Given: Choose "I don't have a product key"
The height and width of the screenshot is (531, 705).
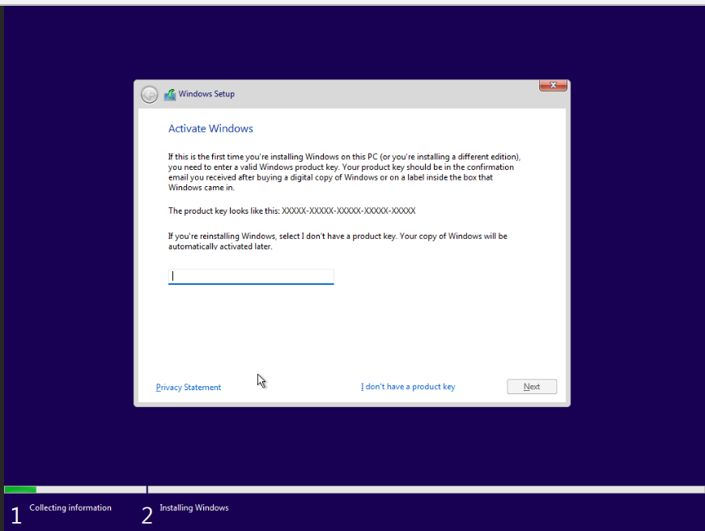Looking at the screenshot, I should [408, 387].
